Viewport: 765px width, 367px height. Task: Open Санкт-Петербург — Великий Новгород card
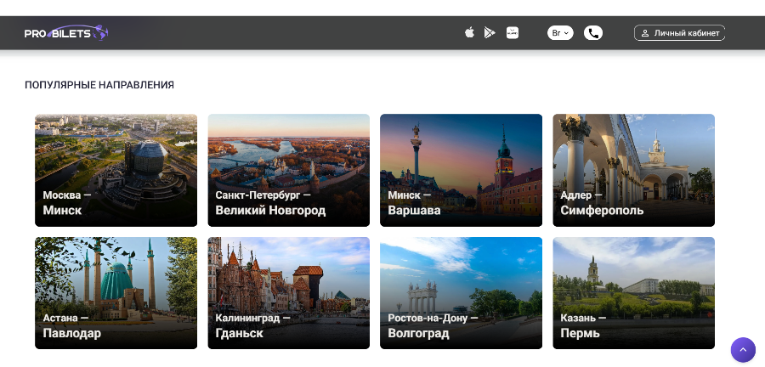point(288,170)
